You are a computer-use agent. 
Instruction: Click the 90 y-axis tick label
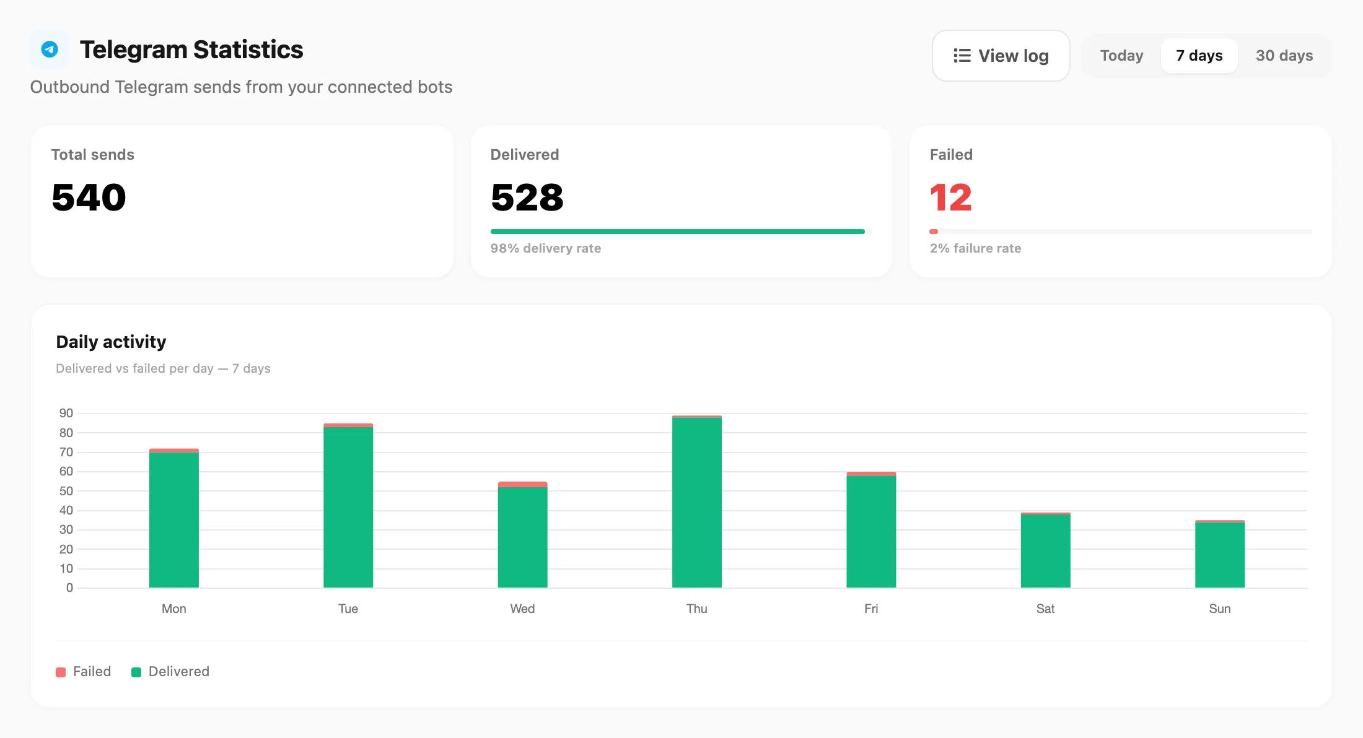(x=66, y=413)
